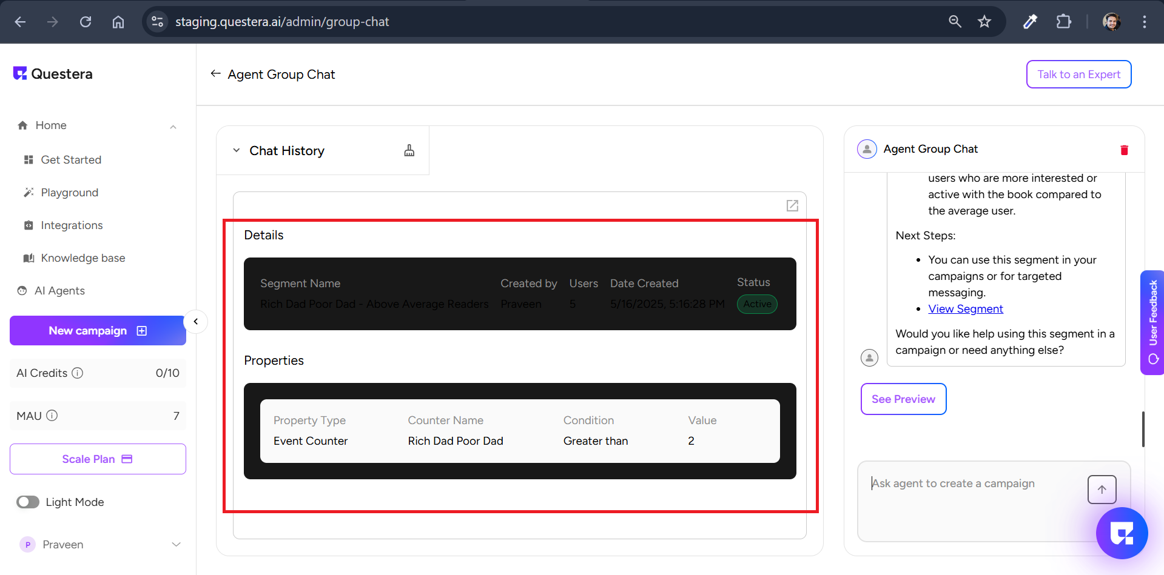The image size is (1164, 575).
Task: Open segment details in new window icon
Action: click(x=792, y=206)
